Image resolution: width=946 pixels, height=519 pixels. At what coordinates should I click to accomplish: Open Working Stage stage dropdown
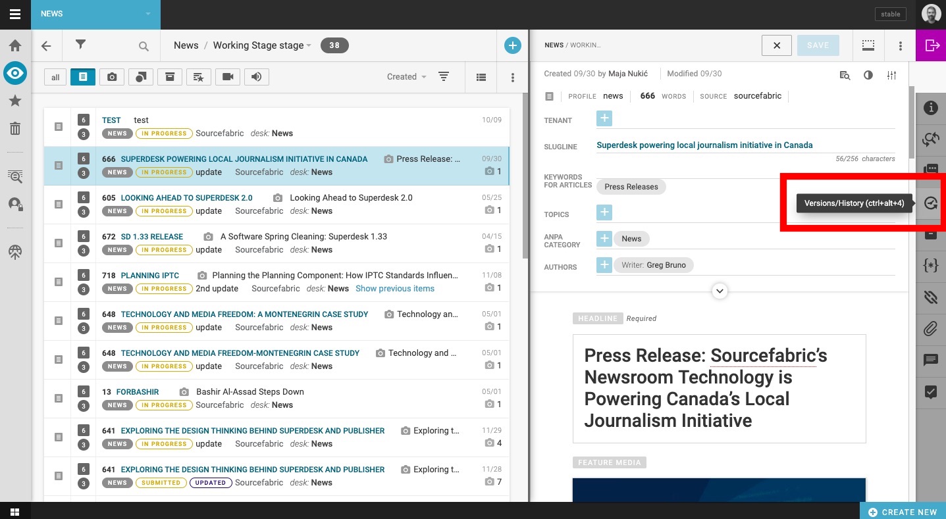[262, 45]
